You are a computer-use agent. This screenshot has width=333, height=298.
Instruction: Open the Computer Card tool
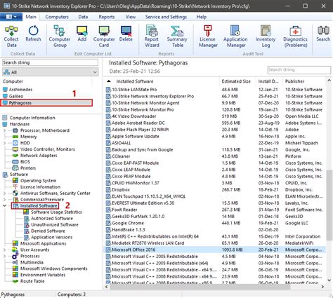[x=104, y=36]
